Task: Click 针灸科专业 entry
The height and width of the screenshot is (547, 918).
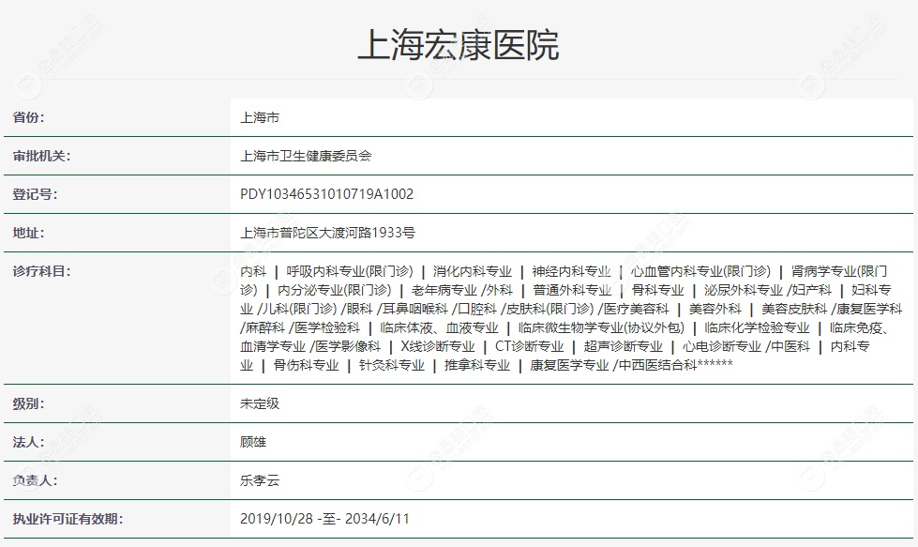Action: coord(392,365)
